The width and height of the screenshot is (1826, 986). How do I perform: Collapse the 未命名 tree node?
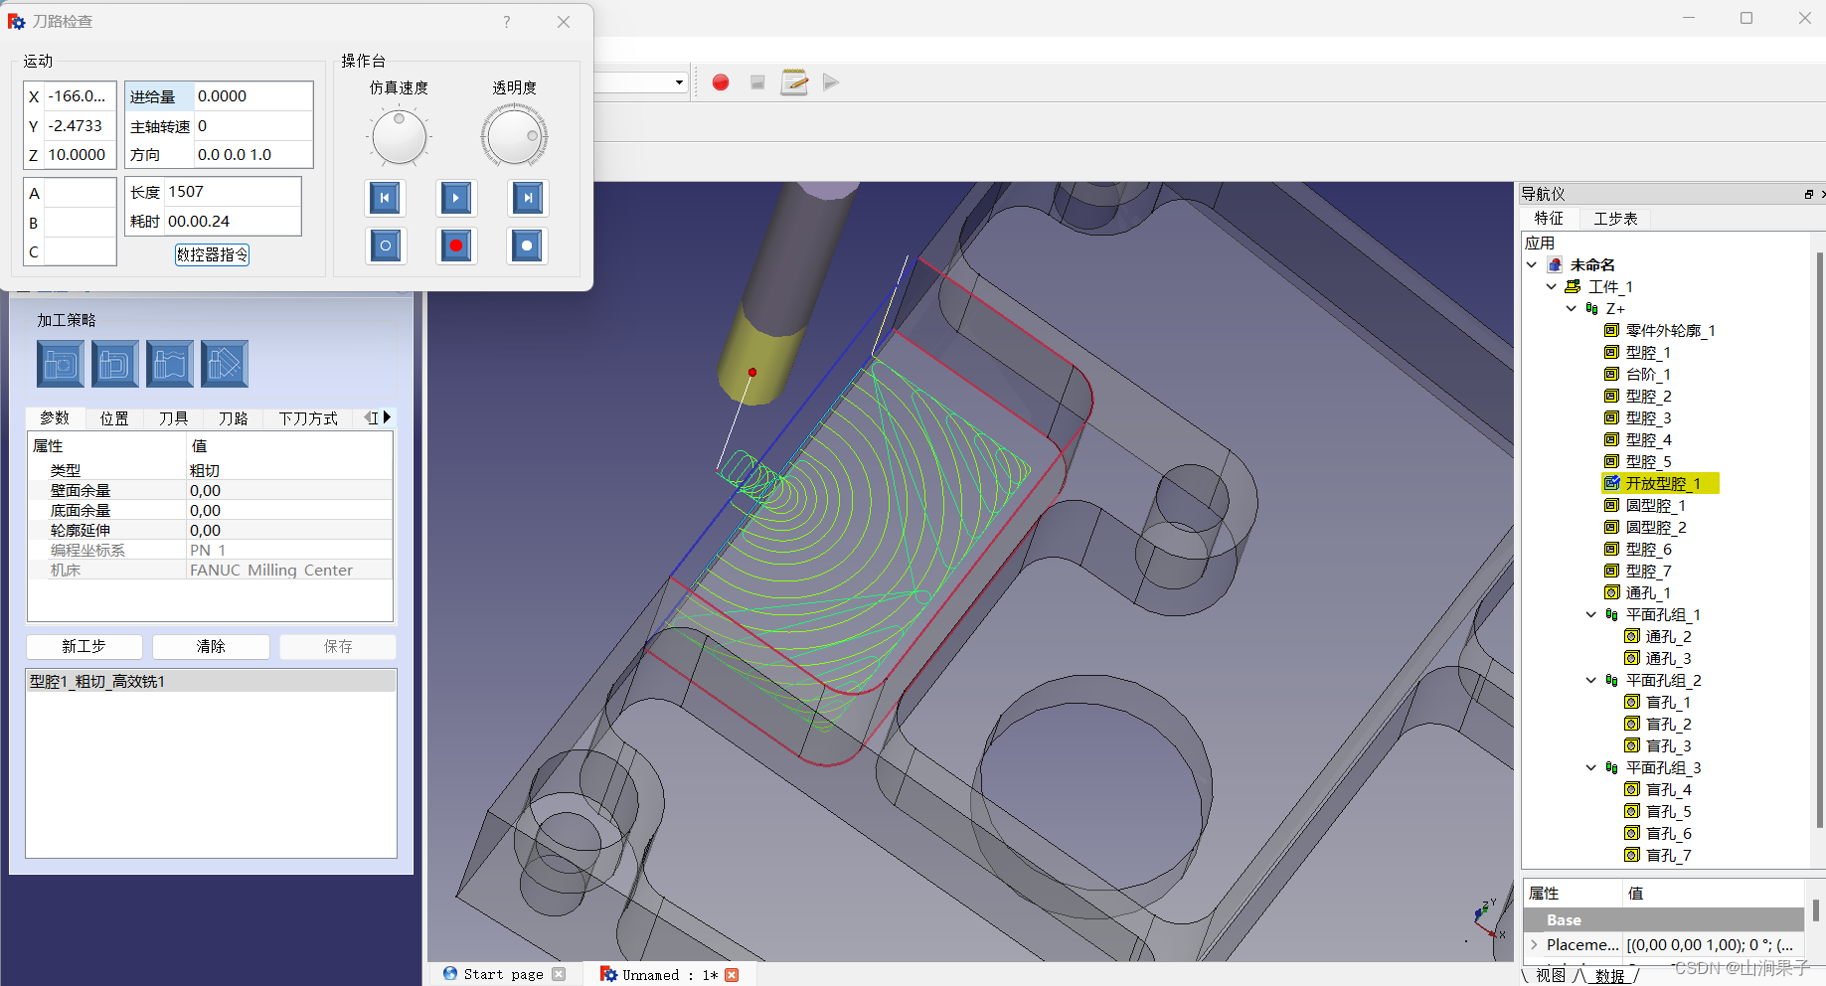pos(1532,264)
